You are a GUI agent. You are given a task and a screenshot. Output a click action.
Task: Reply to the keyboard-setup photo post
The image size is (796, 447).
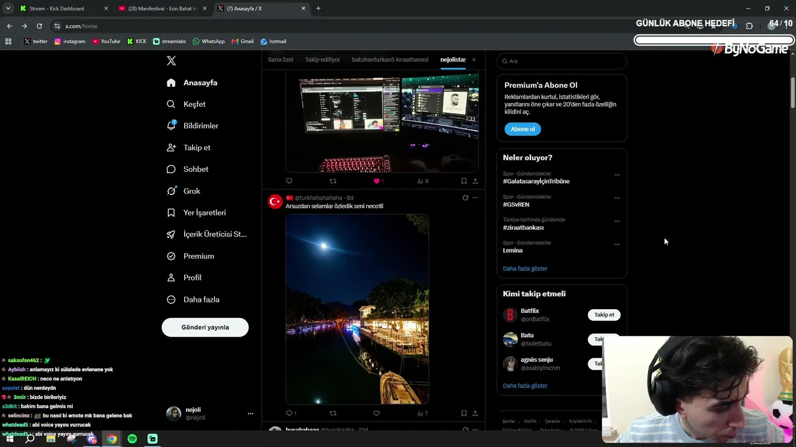[x=289, y=181]
